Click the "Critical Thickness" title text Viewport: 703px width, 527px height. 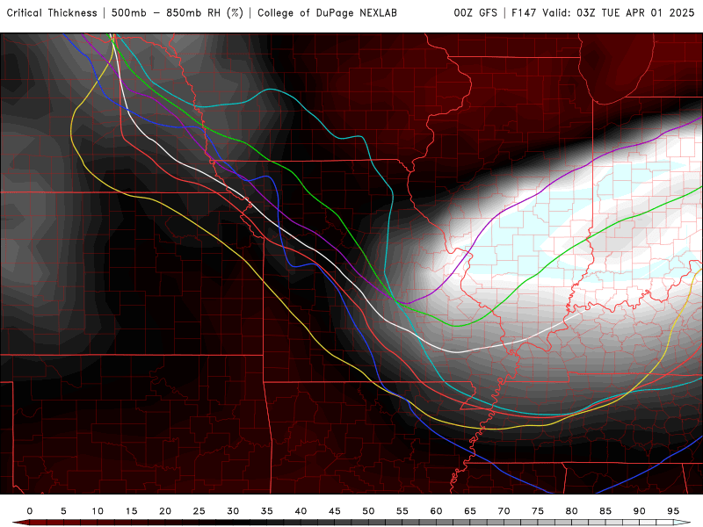[x=52, y=13]
